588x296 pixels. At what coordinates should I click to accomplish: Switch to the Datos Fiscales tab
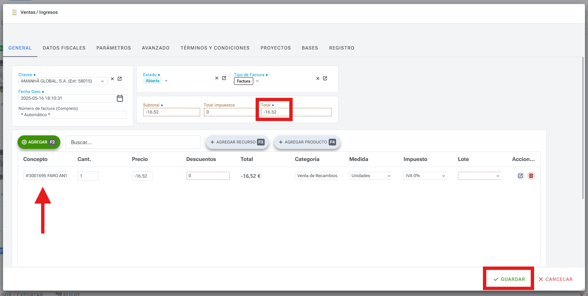64,48
